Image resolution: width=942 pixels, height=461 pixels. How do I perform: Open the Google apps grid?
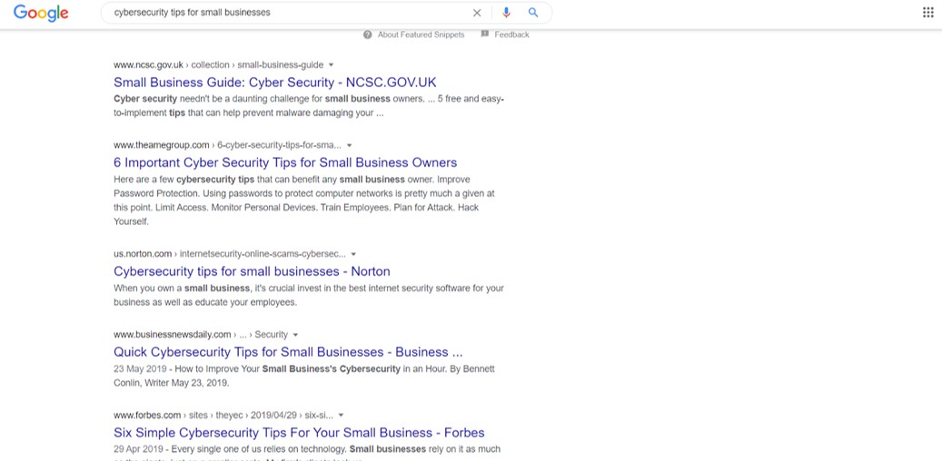click(928, 13)
